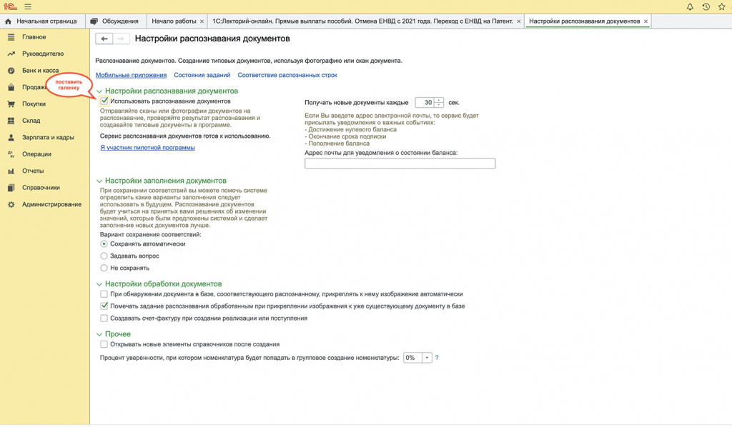Open the Продажи section

34,87
